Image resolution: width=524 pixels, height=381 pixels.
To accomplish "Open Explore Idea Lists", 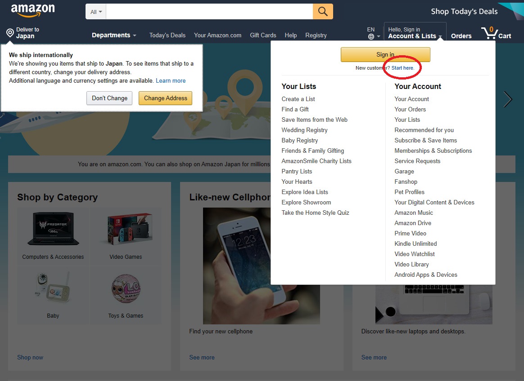I will 305,192.
